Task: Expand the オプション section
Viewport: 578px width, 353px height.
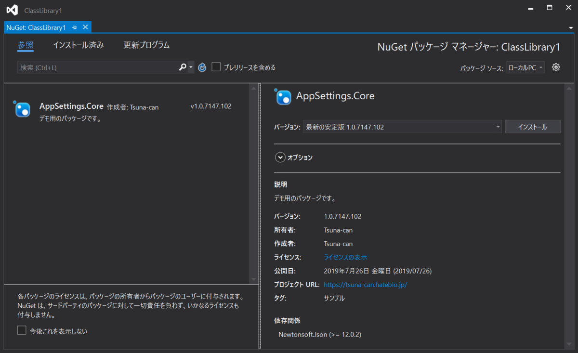Action: pyautogui.click(x=280, y=157)
